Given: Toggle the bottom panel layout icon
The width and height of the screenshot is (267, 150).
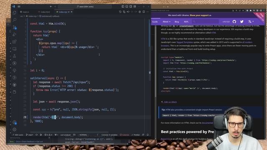Looking at the screenshot, I should [127, 7].
